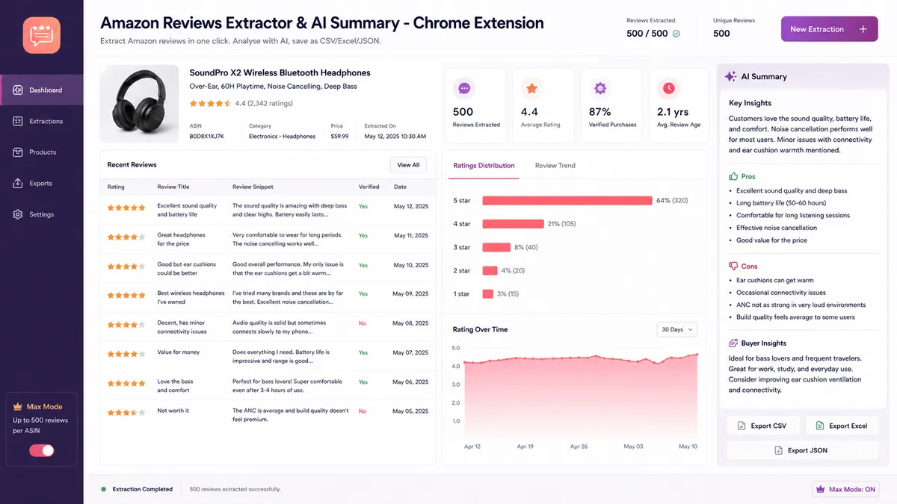Screen dimensions: 897x504
Task: Click the 3 star distribution bar
Action: point(496,247)
